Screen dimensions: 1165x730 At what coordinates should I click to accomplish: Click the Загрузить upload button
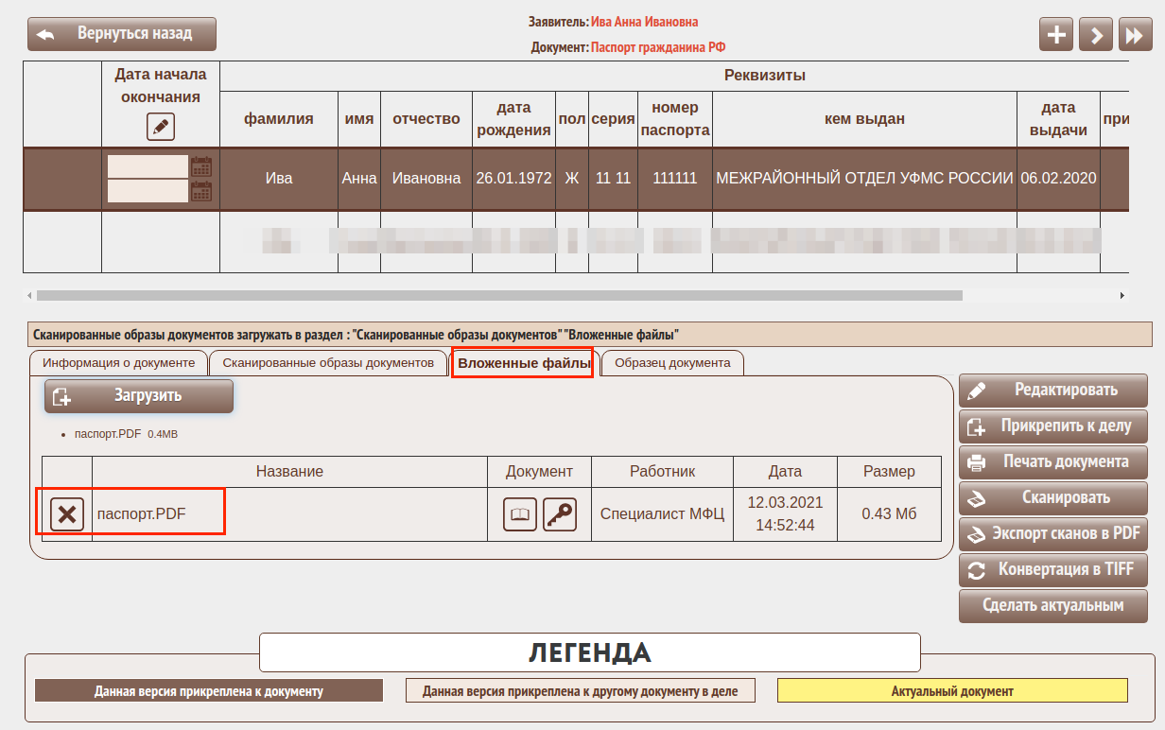click(139, 396)
